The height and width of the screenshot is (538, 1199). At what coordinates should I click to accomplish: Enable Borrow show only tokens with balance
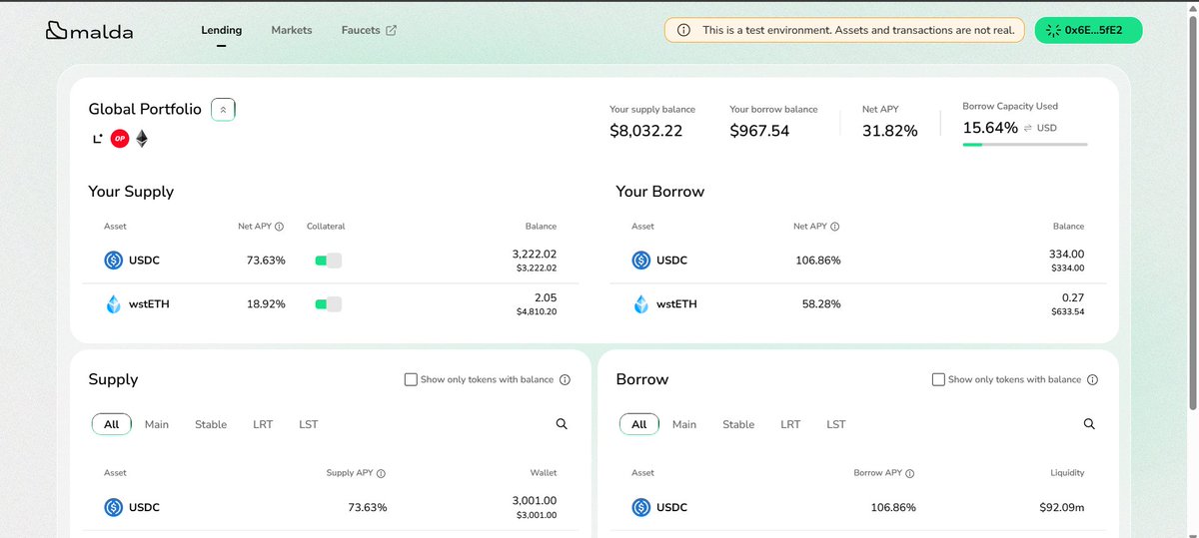click(x=938, y=379)
